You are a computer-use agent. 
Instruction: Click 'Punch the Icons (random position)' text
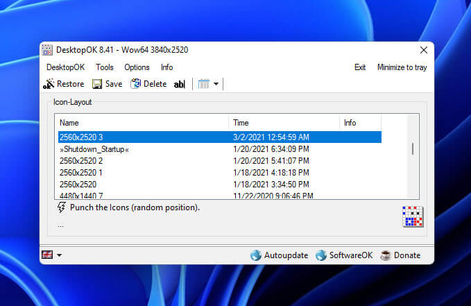pyautogui.click(x=135, y=207)
